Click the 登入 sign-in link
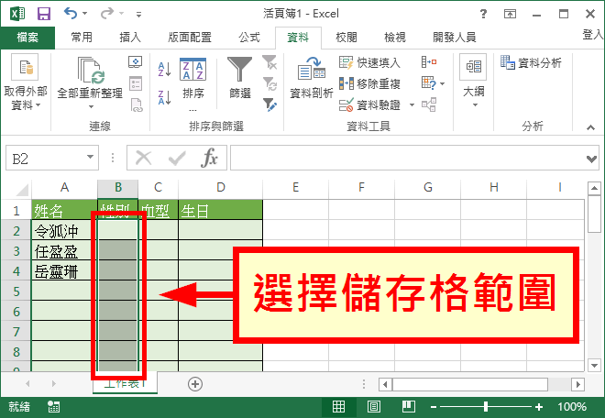This screenshot has width=605, height=418. click(x=593, y=35)
